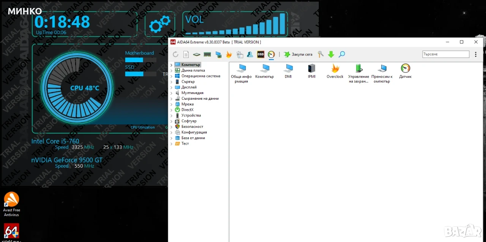Click the 0:18:48 clock on SensorPanel

(62, 21)
